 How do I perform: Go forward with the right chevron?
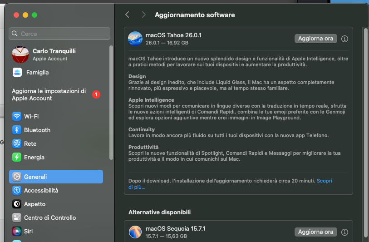click(x=143, y=15)
